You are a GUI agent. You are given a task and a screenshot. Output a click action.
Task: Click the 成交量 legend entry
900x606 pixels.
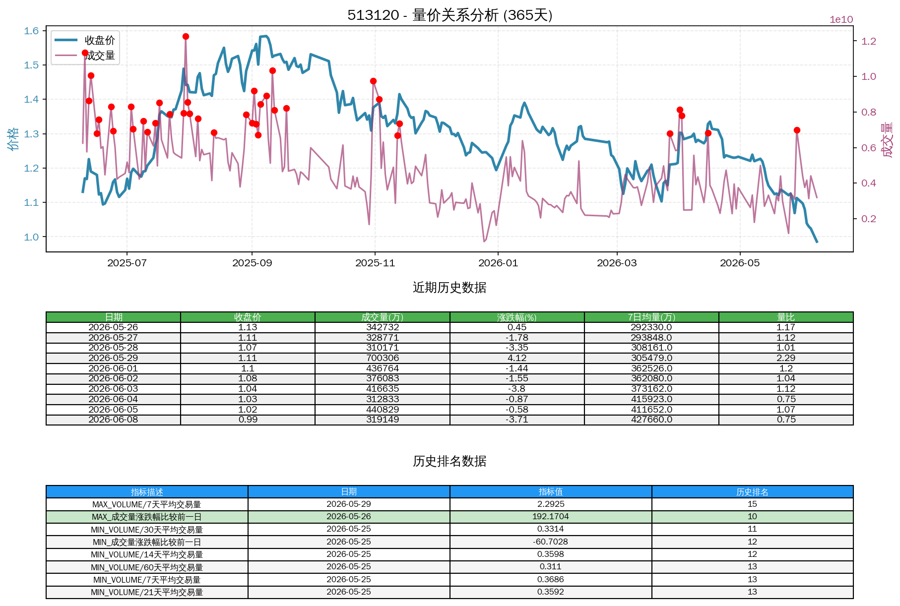tap(84, 56)
